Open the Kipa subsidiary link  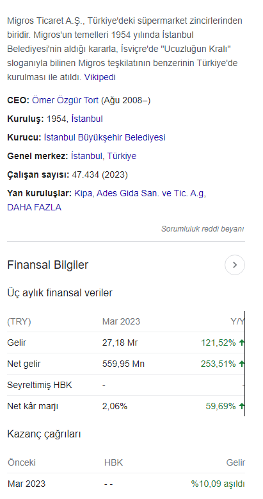click(x=84, y=193)
